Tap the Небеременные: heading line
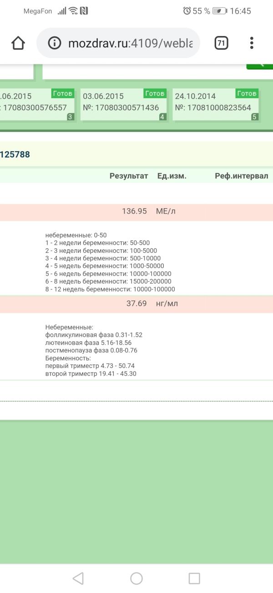Screen dimensions: 273x593 point(69,327)
